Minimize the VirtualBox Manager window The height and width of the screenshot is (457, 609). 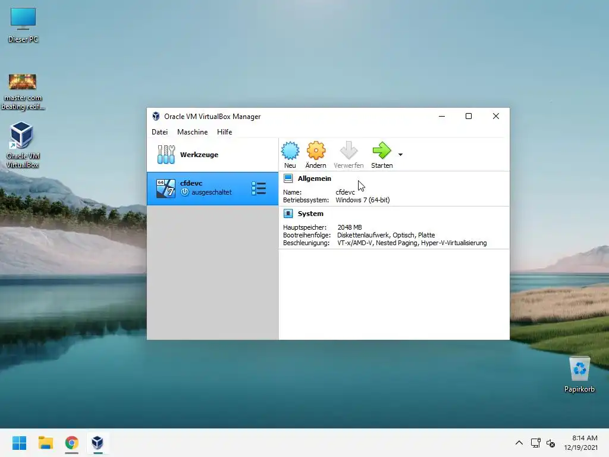[442, 116]
